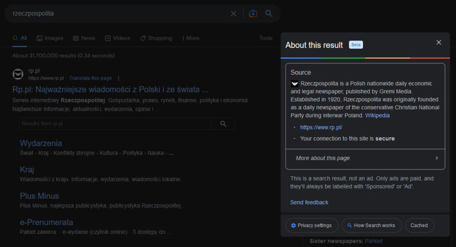Click 'Your connection to this site is secure' text
456x247 pixels.
click(x=347, y=139)
